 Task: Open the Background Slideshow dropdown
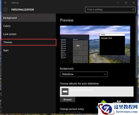(84, 74)
